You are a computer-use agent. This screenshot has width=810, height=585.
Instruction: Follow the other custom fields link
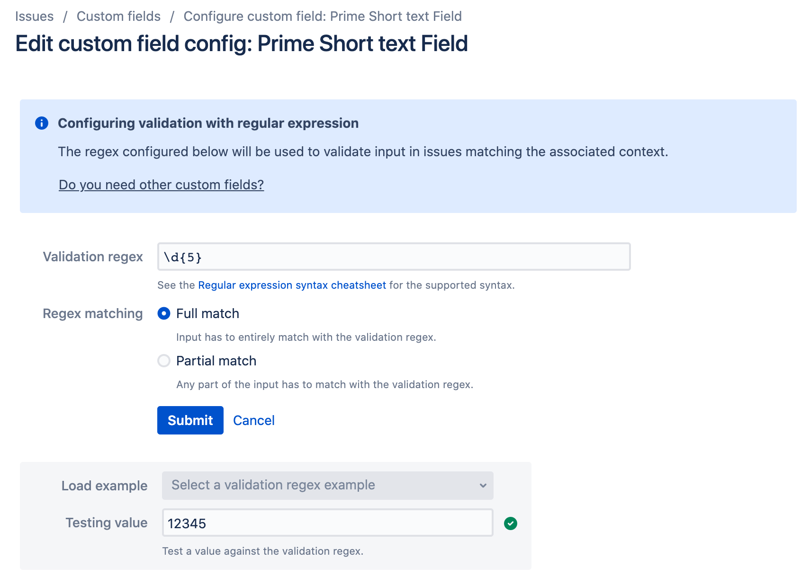[x=161, y=185]
